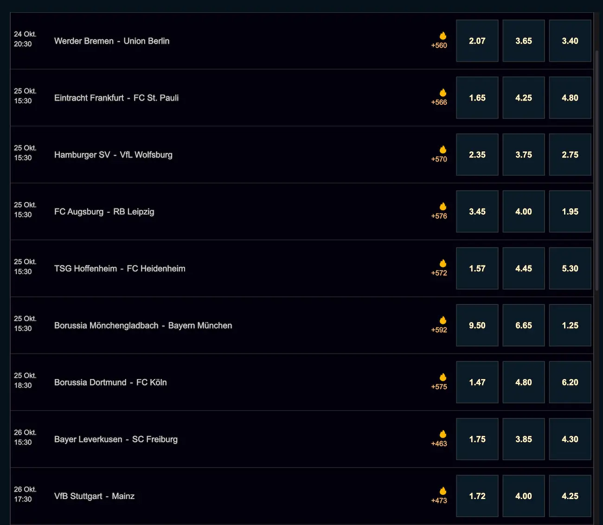Pick draw odds 4.25 for Frankfurt vs St. Pauli
Screen dimensions: 603x525
pos(523,98)
